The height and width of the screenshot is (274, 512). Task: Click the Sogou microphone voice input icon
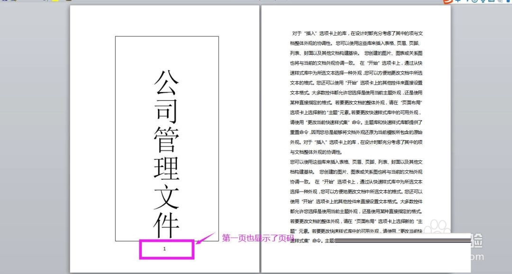(483, 1)
